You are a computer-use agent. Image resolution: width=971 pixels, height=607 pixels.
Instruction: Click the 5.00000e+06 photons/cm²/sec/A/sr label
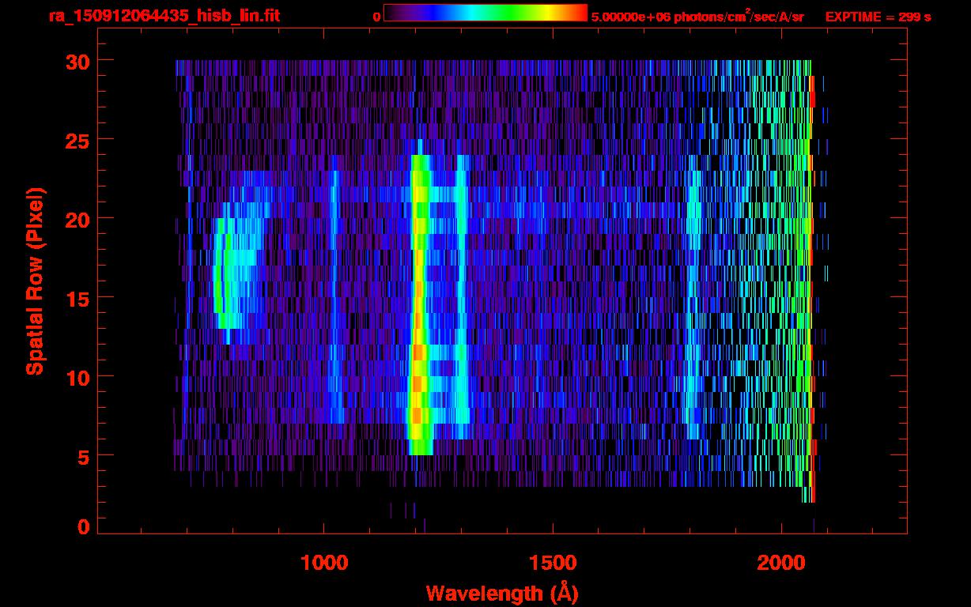[697, 16]
